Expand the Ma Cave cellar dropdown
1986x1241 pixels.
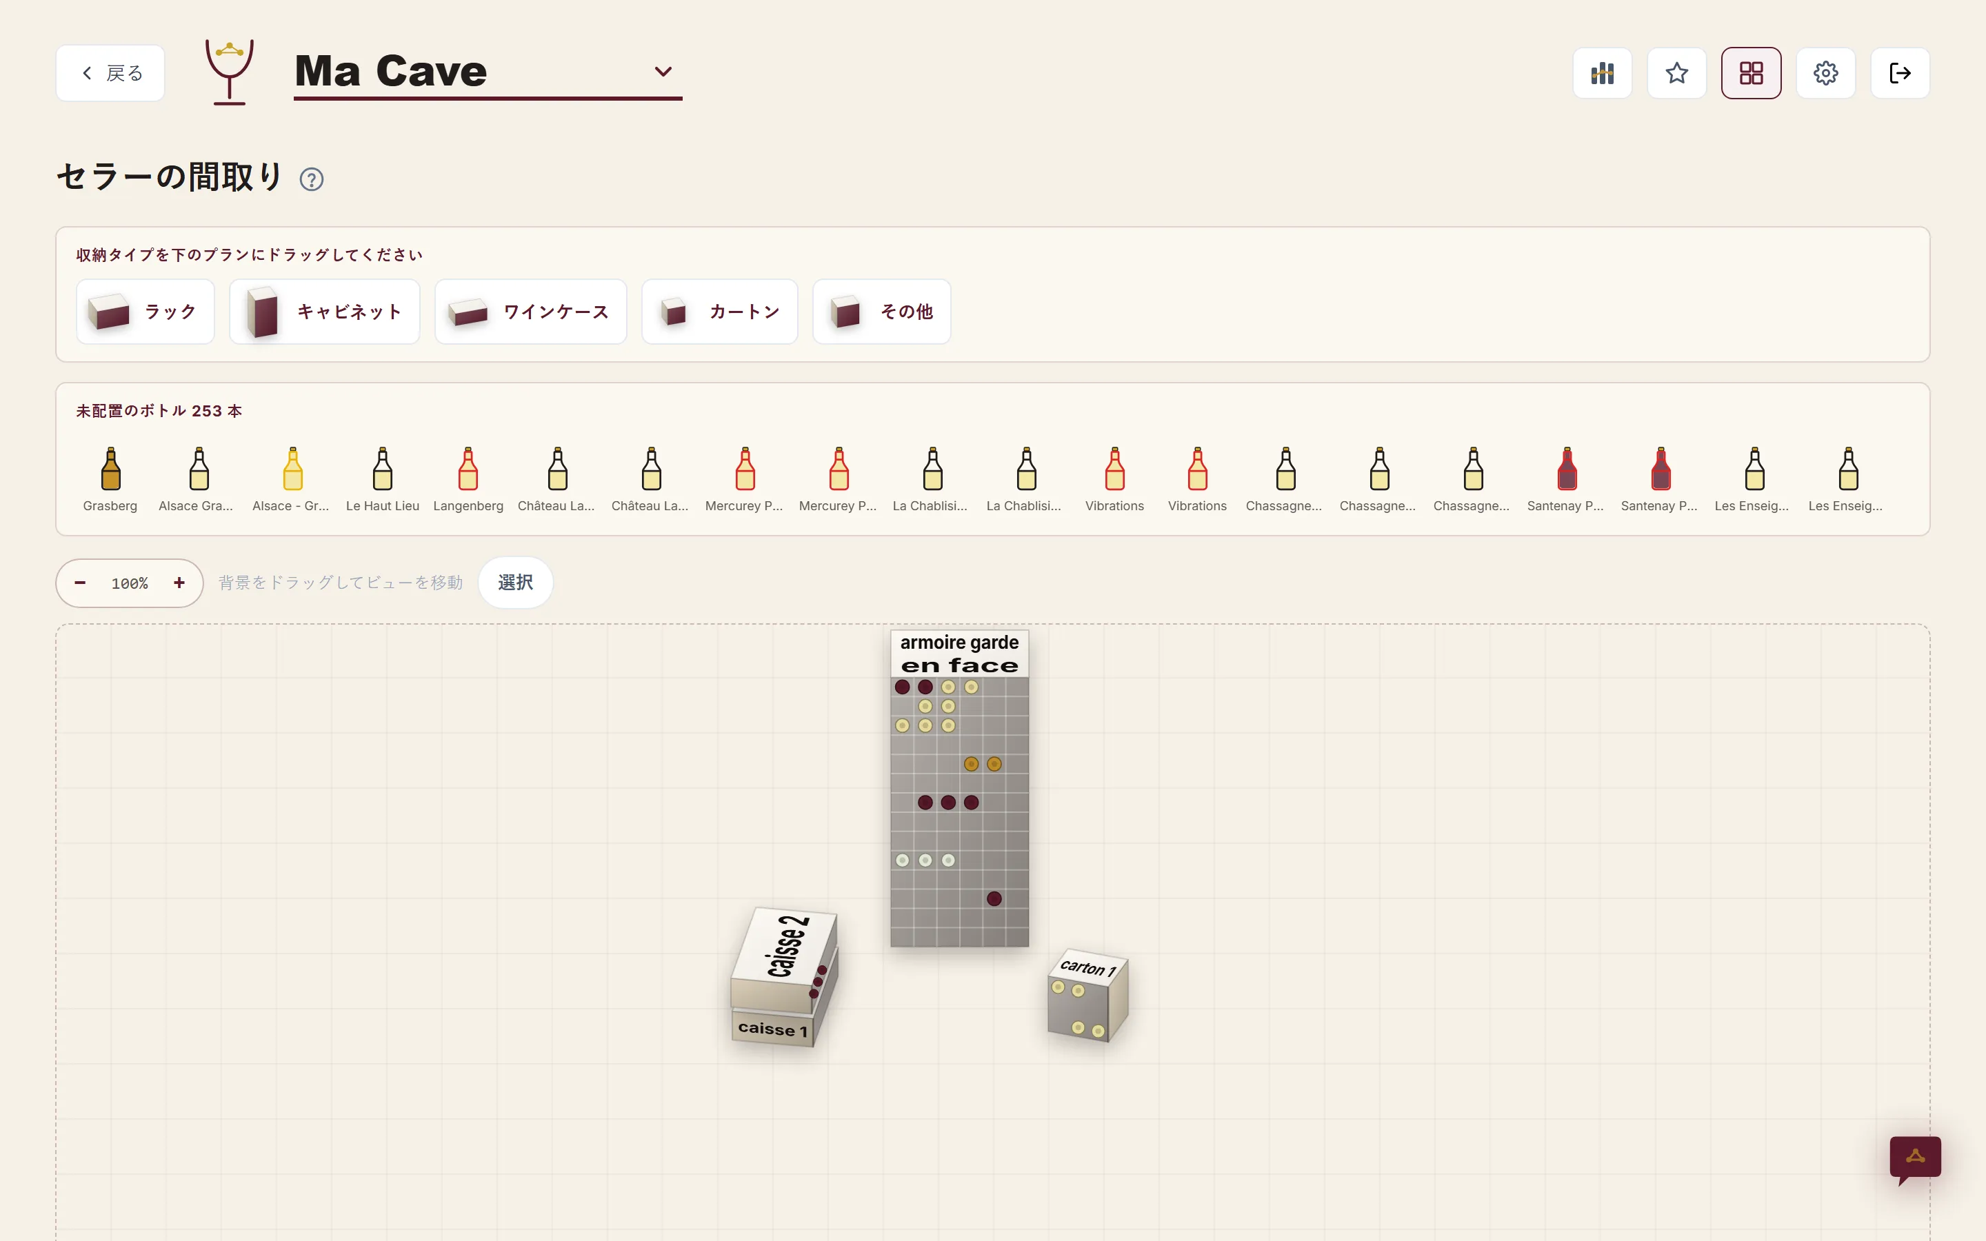pos(488,72)
